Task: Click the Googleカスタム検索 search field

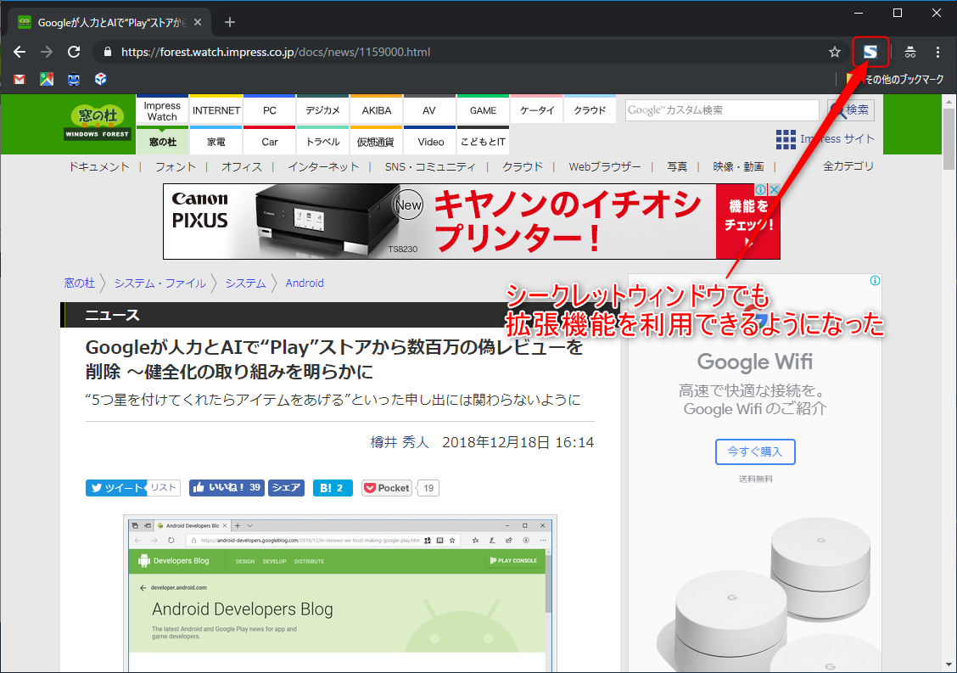Action: (721, 110)
